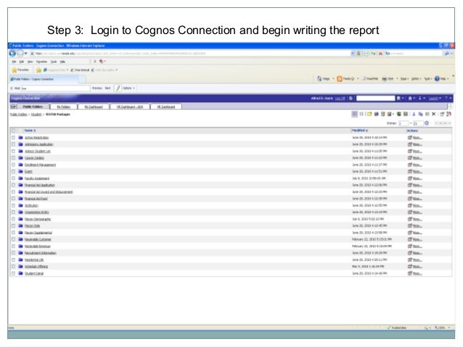
Task: Click the Delete X icon in Cognos toolbar
Action: [x=434, y=114]
